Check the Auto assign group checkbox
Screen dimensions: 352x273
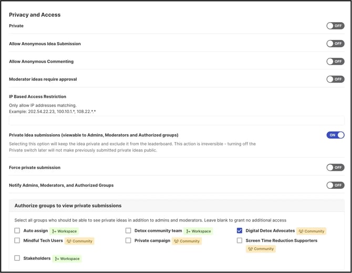(x=17, y=231)
